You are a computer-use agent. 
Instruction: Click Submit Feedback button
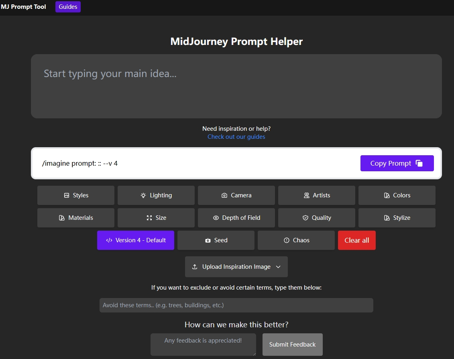click(292, 345)
